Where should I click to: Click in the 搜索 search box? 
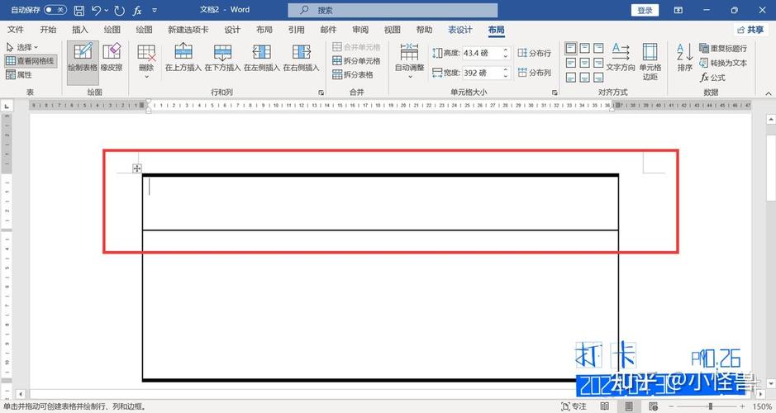click(x=393, y=10)
